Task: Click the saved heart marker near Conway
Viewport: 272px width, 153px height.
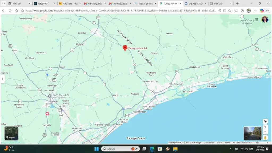Action: 47,114
